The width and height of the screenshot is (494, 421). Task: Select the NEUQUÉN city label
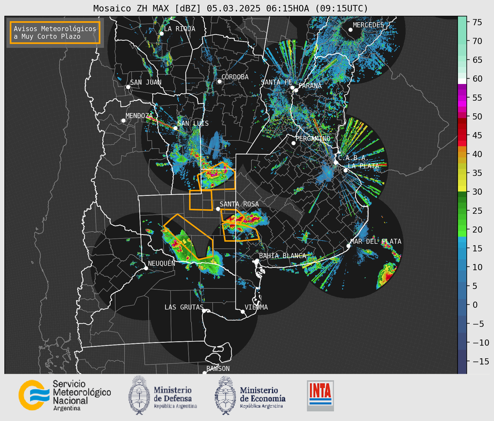161,263
